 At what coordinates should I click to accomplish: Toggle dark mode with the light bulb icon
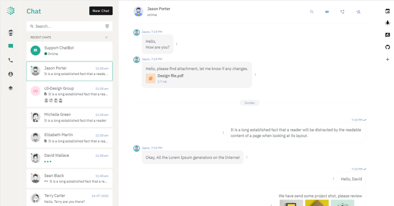click(387, 23)
